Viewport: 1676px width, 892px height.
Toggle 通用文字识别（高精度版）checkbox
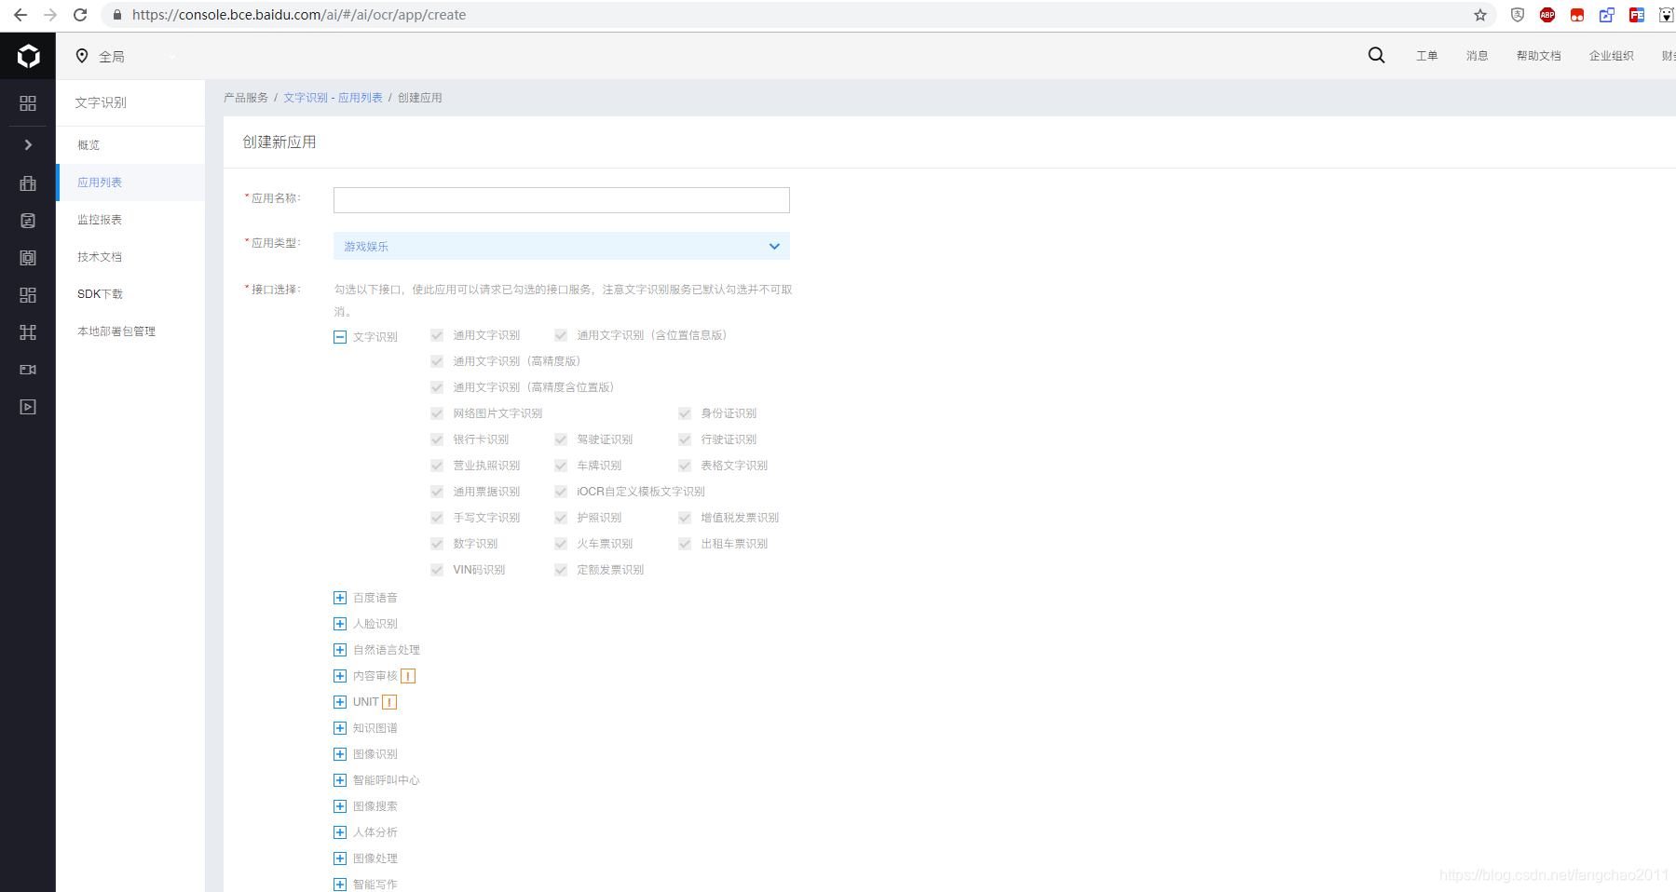437,361
